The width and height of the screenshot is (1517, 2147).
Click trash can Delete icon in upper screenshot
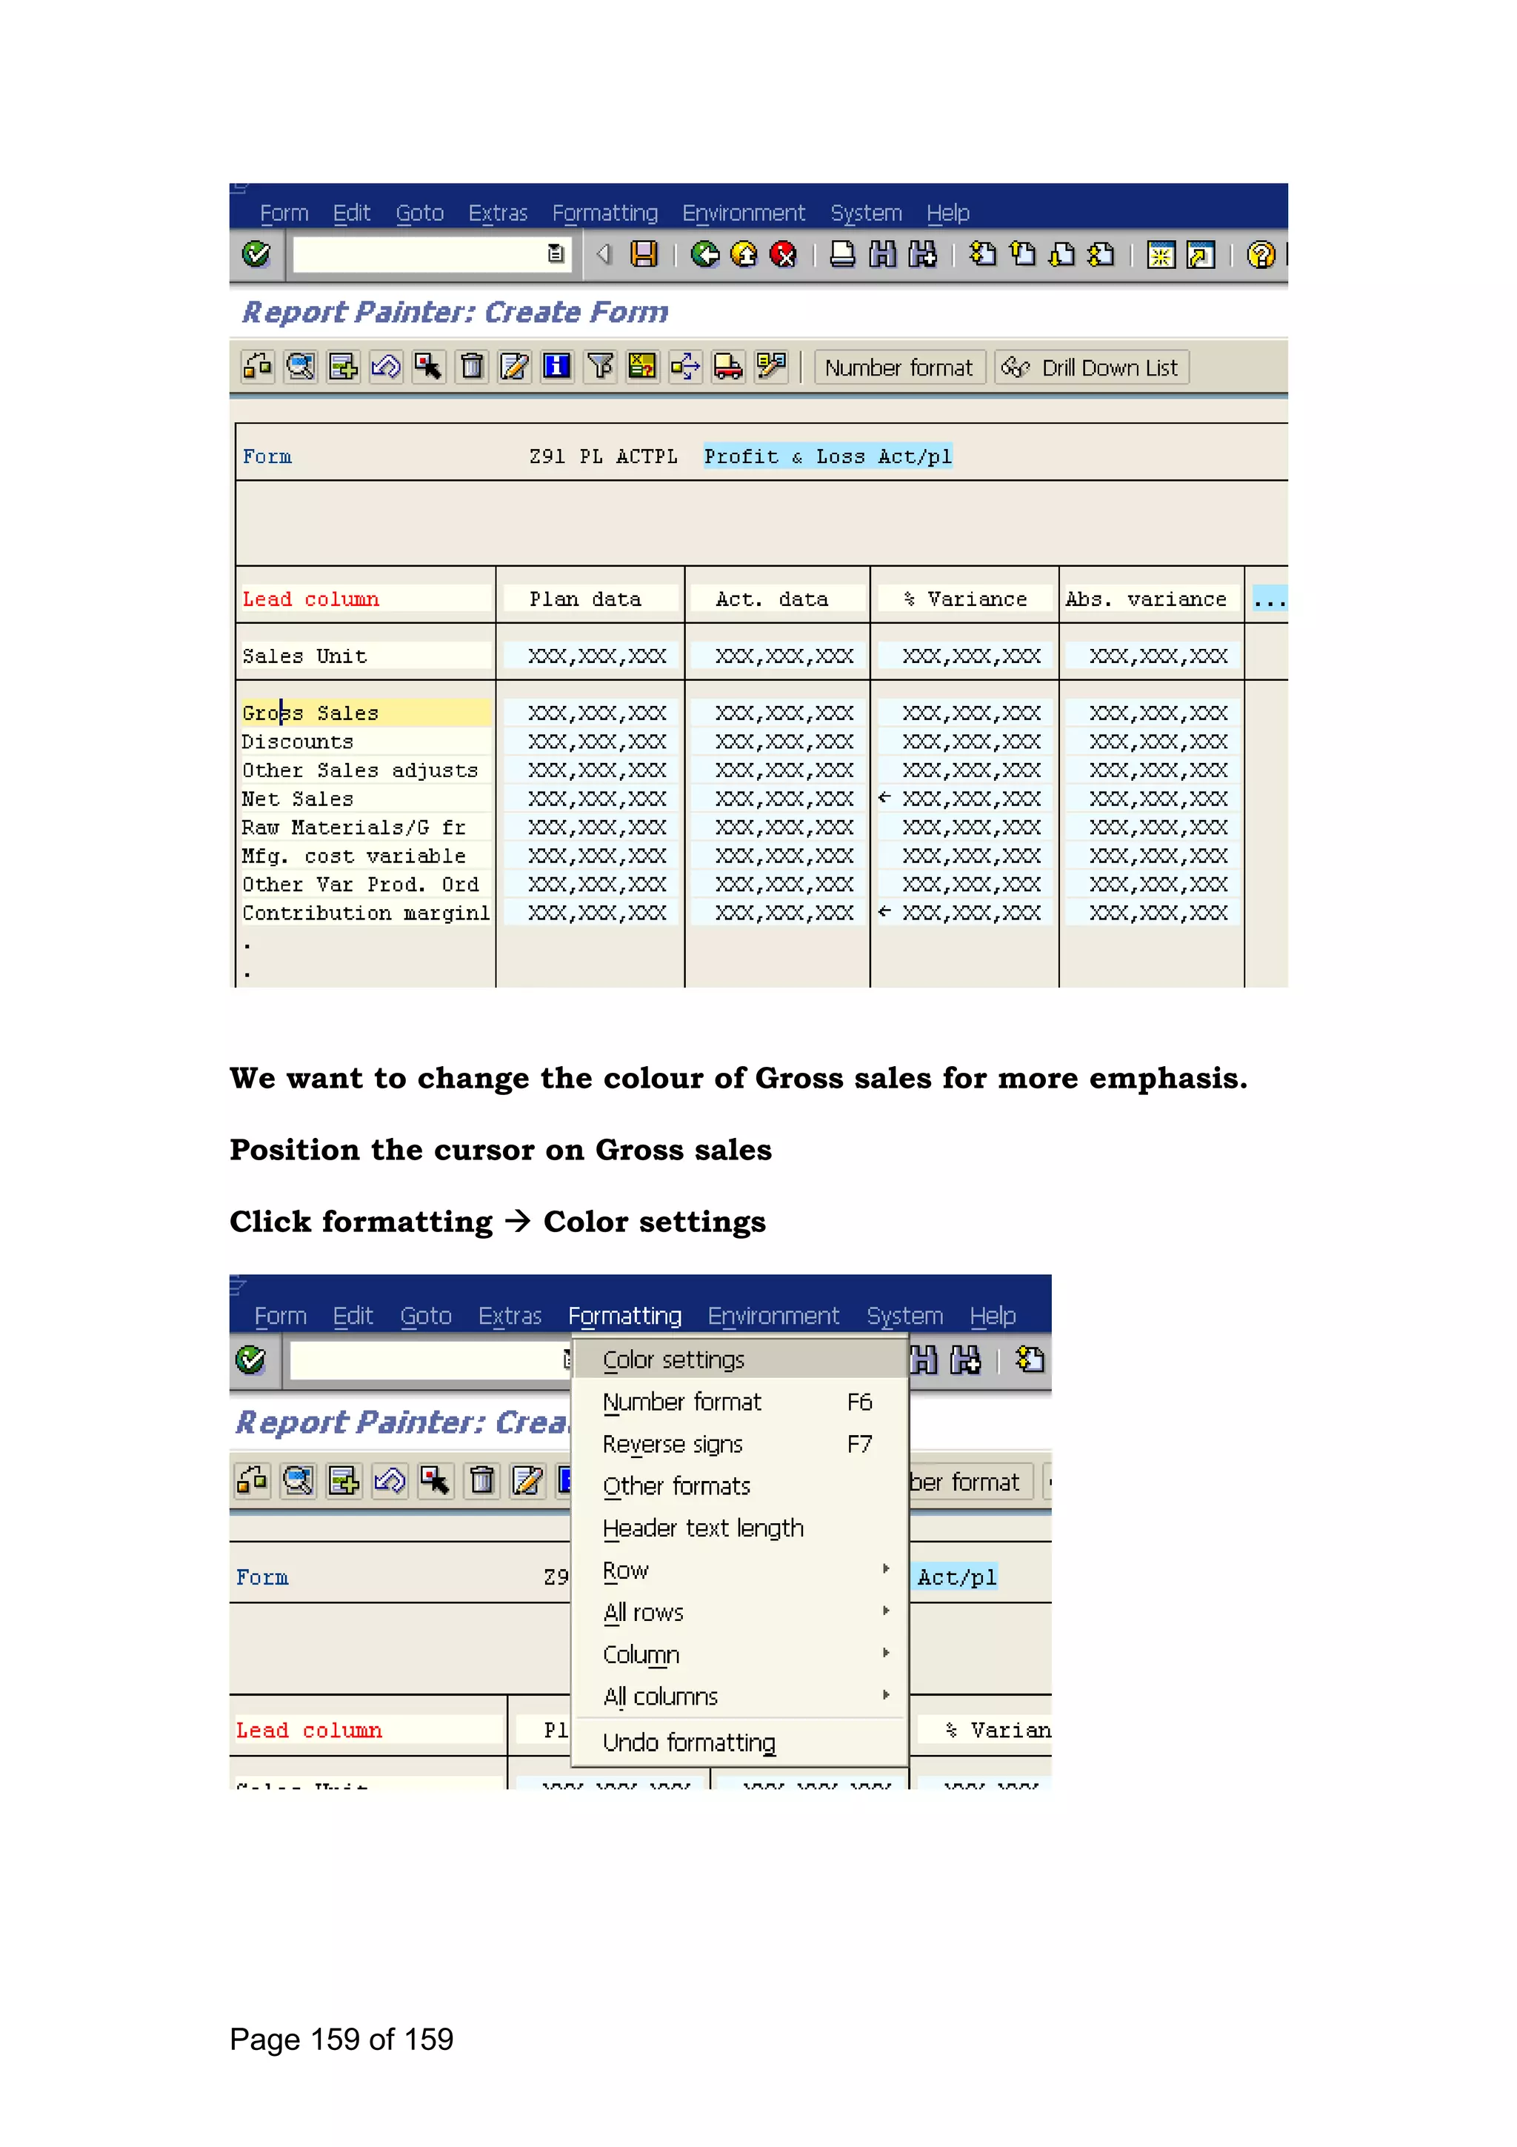pyautogui.click(x=472, y=367)
